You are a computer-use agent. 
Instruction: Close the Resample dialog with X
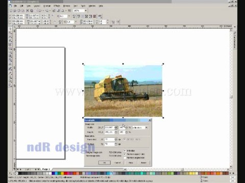click(x=150, y=120)
